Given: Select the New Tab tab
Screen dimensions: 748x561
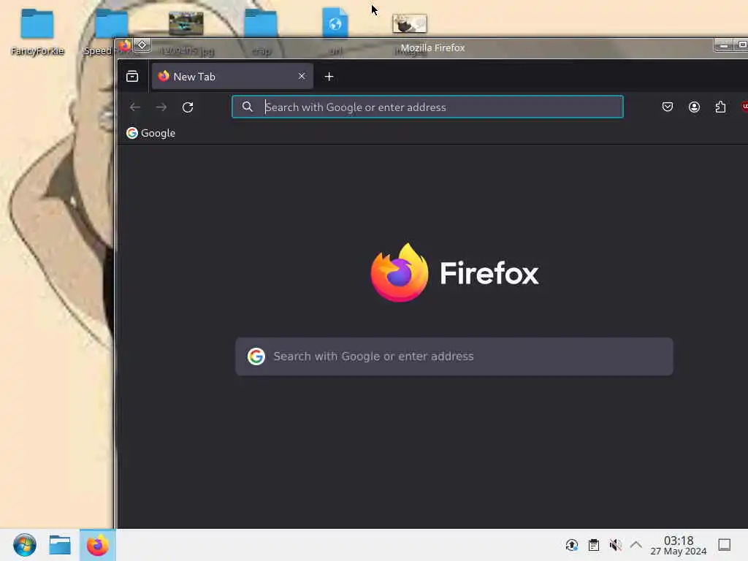Looking at the screenshot, I should point(232,76).
